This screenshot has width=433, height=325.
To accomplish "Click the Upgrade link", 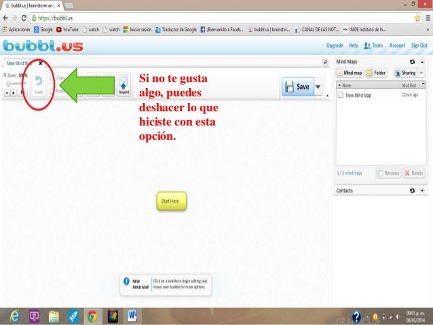I will pyautogui.click(x=335, y=45).
